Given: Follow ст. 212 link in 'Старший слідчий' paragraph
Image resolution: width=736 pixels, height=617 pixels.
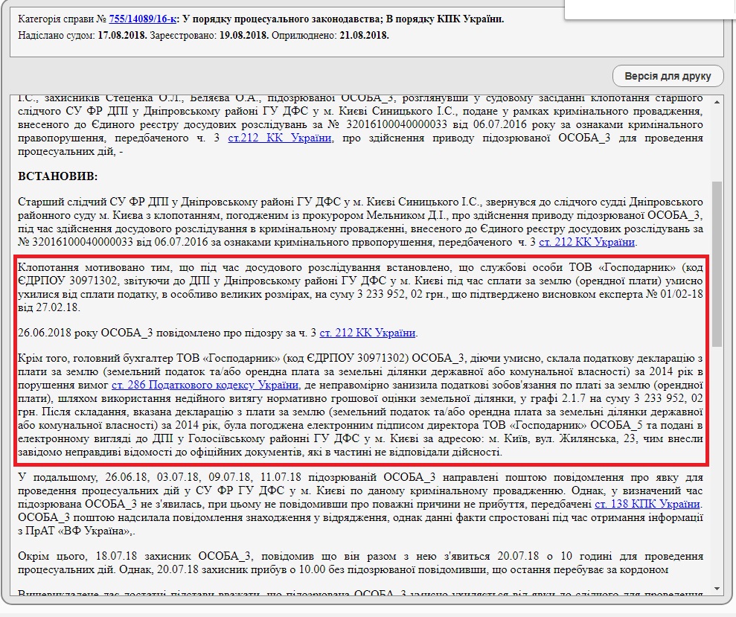Looking at the screenshot, I should 587,242.
